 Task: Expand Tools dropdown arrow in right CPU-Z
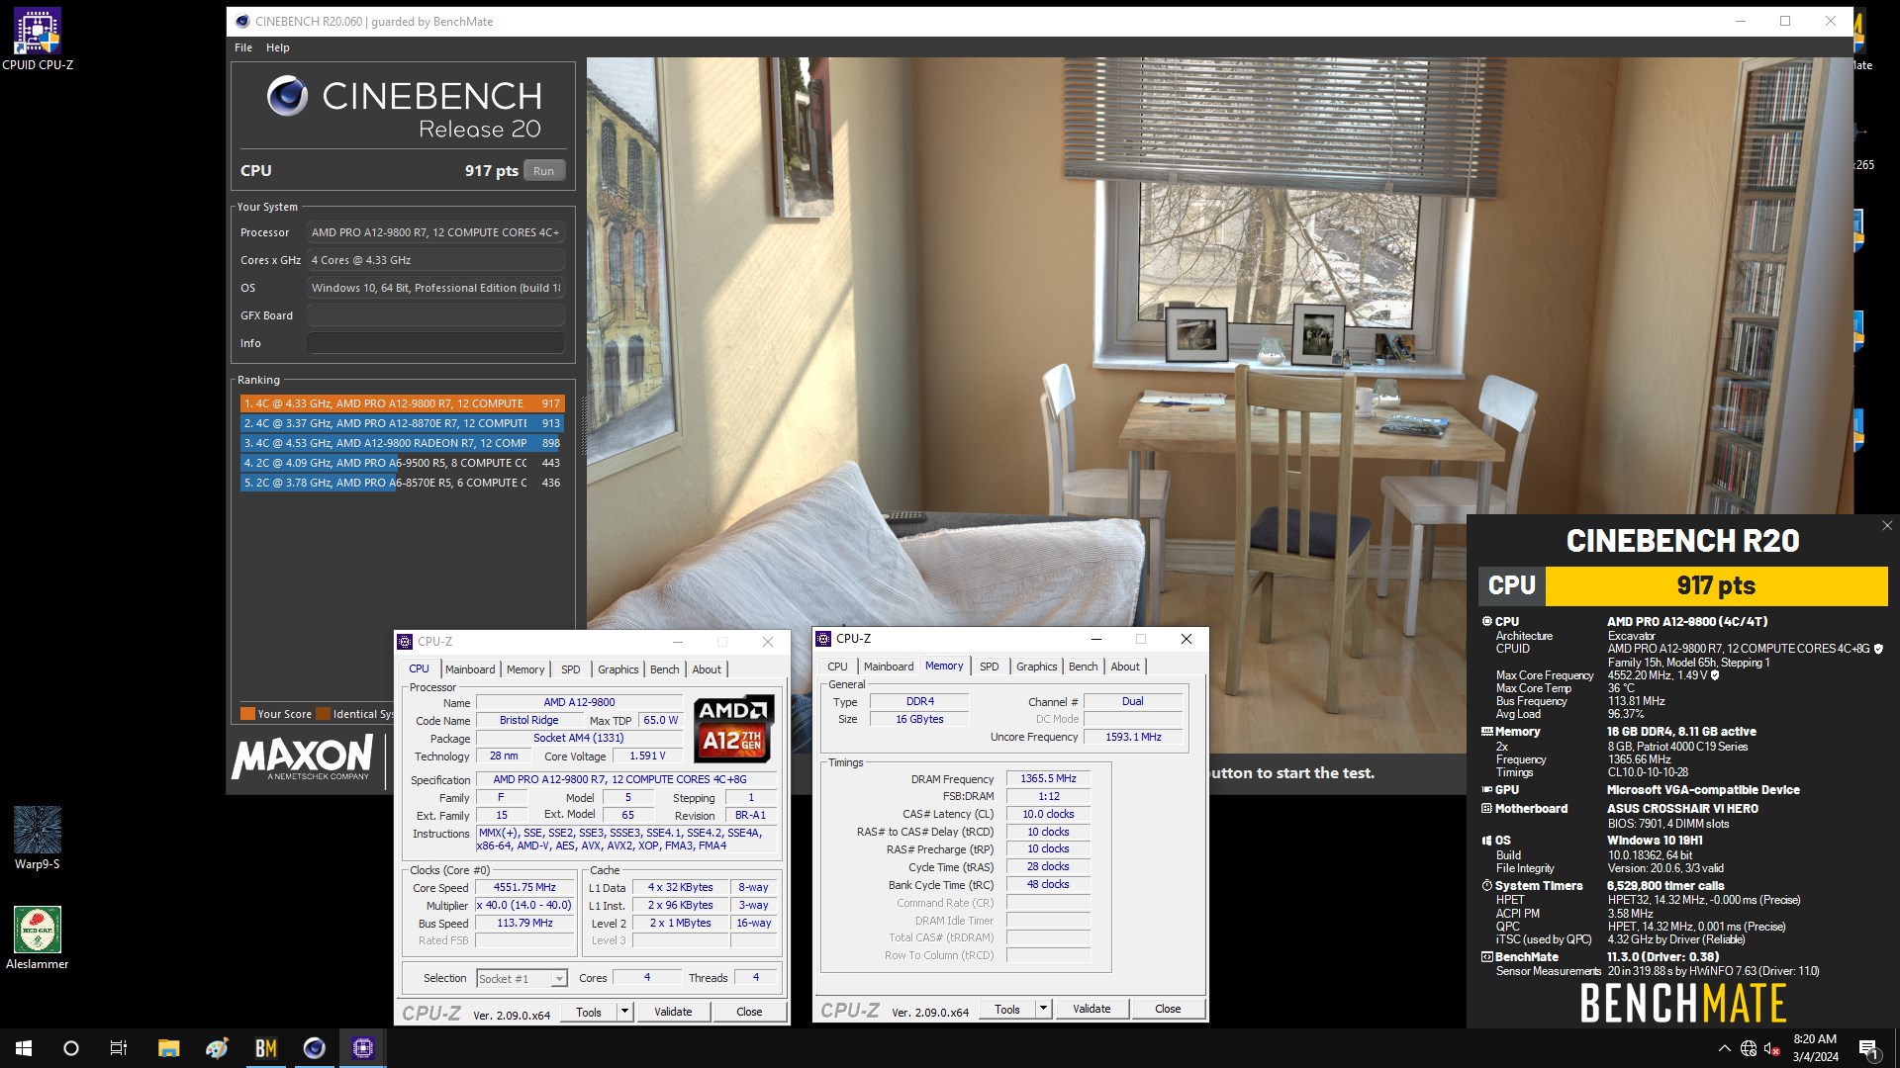(x=1043, y=1009)
